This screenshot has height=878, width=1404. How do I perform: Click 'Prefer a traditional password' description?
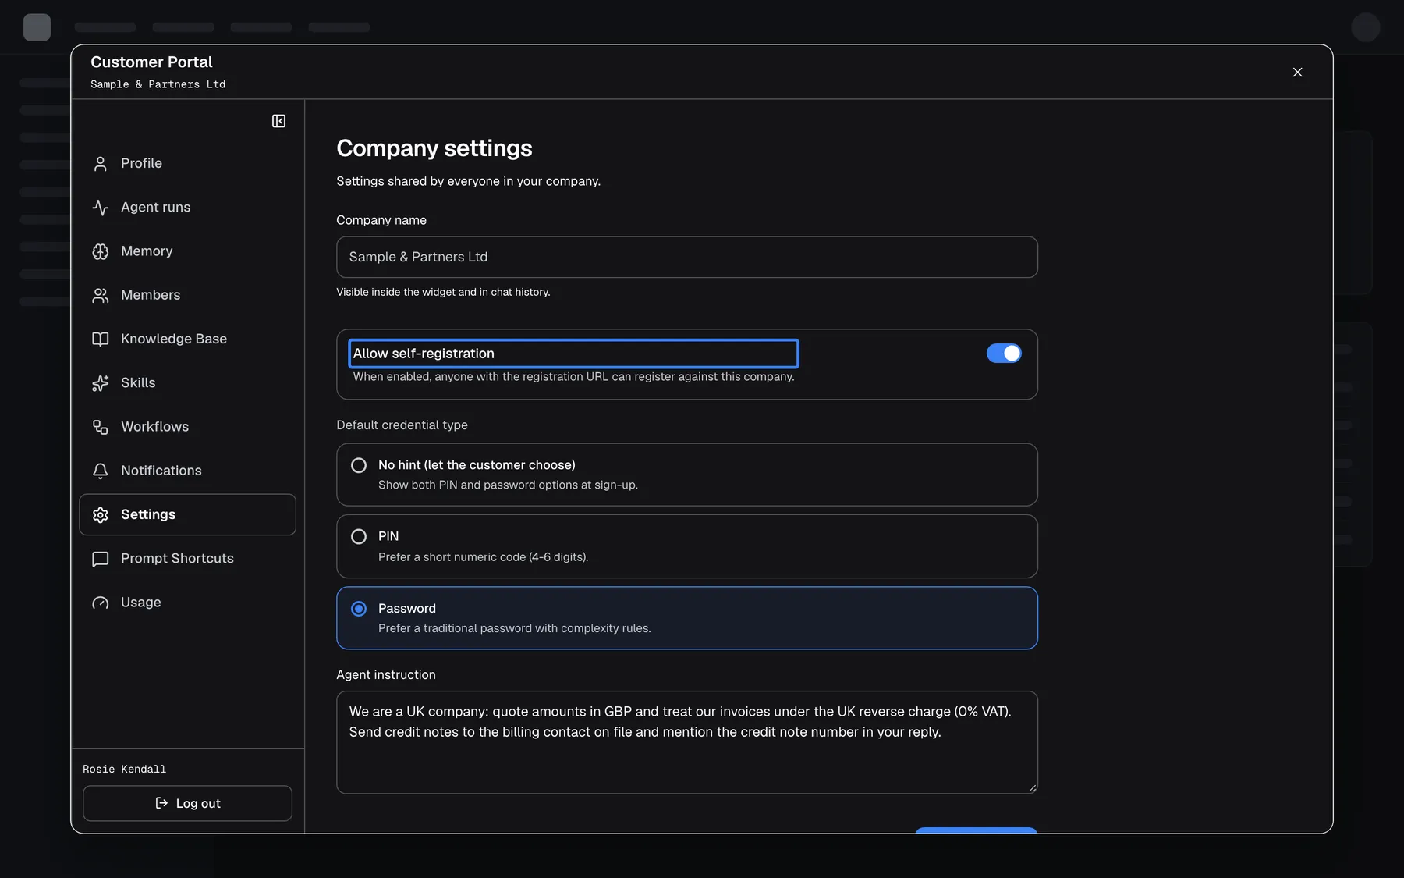514,629
